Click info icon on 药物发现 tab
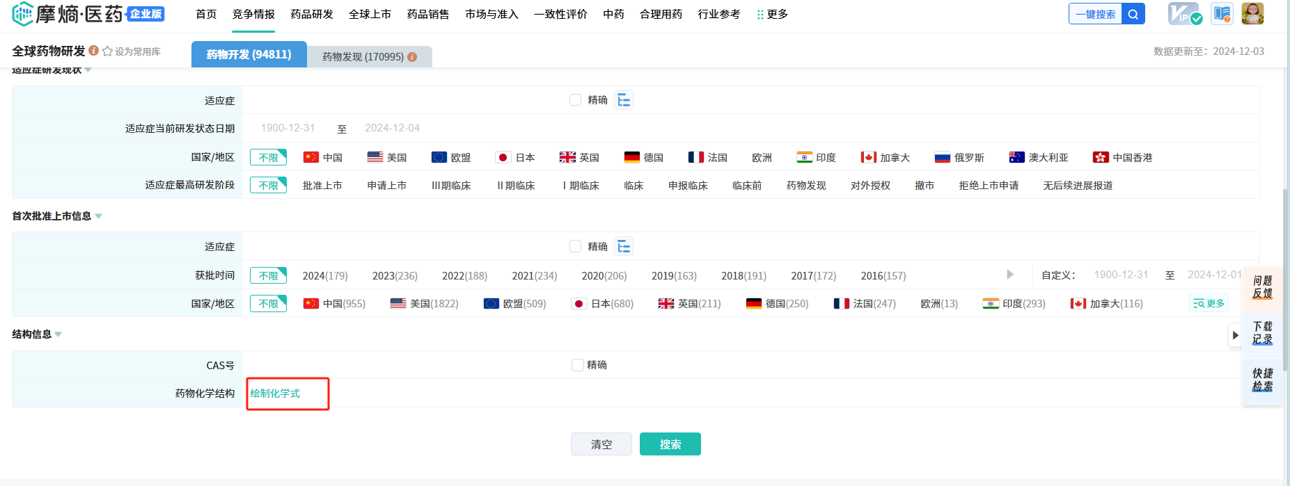This screenshot has width=1290, height=486. [x=412, y=57]
